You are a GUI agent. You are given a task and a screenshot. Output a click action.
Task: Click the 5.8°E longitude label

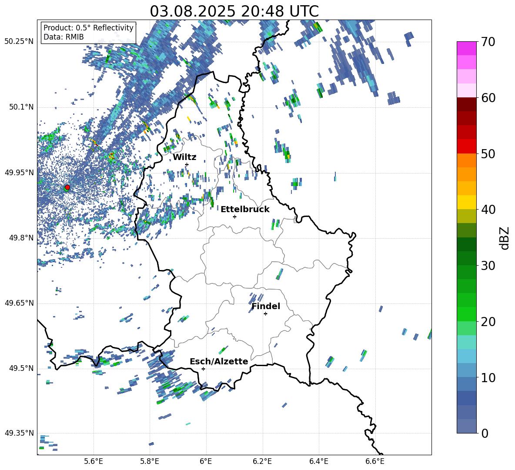tap(150, 462)
